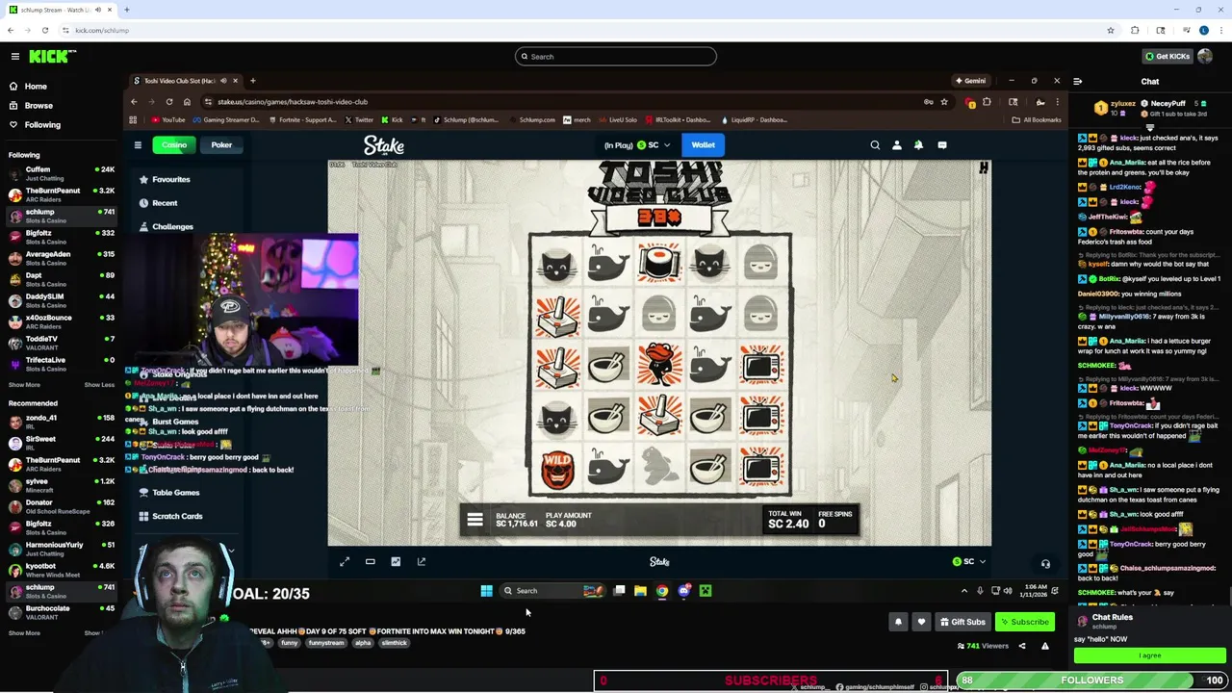The height and width of the screenshot is (693, 1232).
Task: Open Stake chat bubble icon
Action: (942, 145)
